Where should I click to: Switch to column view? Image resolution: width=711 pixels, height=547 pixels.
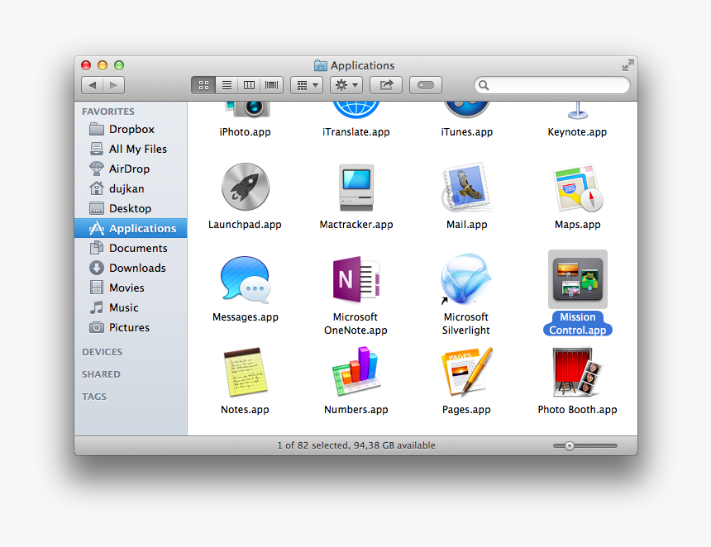click(249, 85)
